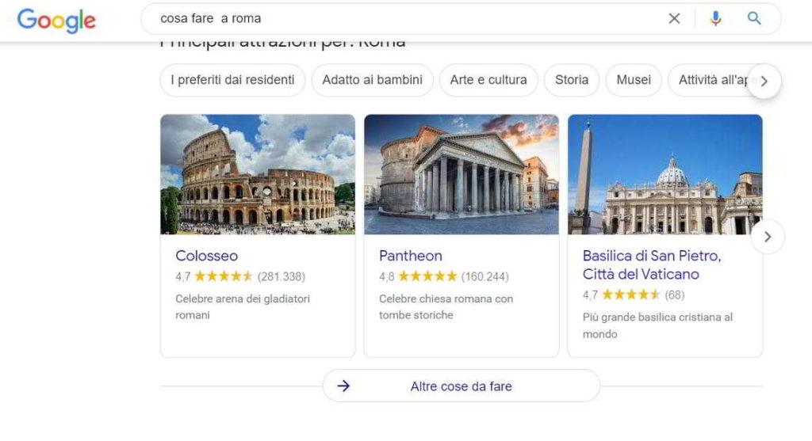Expand more filter chips with the right chevron

(x=764, y=81)
